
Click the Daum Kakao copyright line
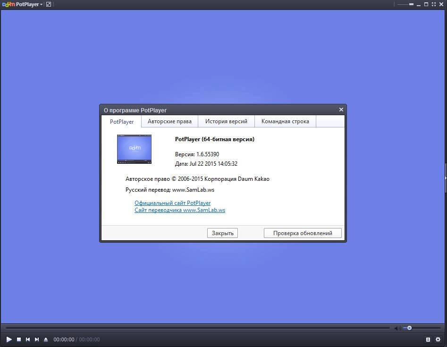197,179
